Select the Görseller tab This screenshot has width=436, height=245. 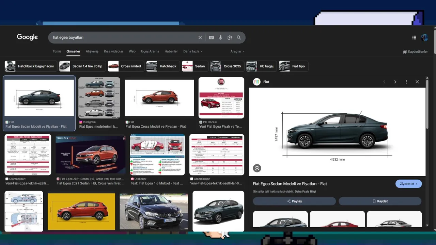click(x=73, y=51)
